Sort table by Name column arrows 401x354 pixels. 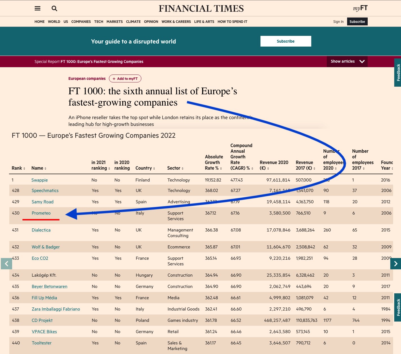coord(45,169)
